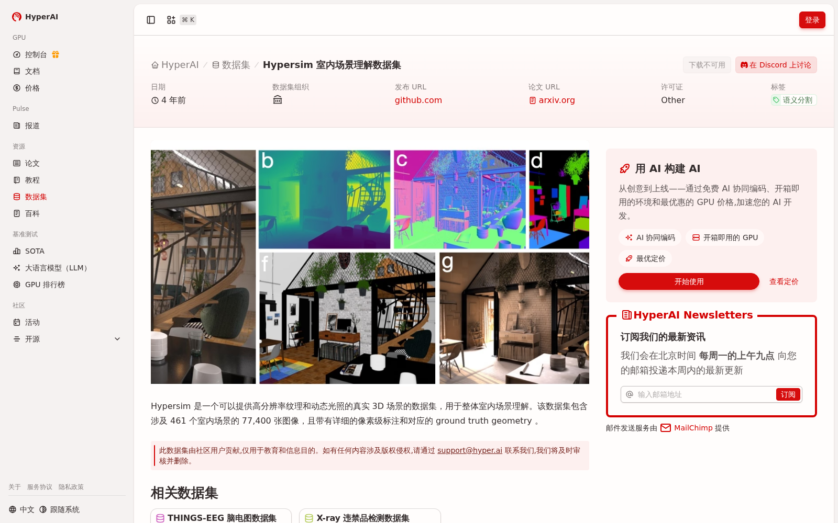This screenshot has height=523, width=838.
Task: Click the 活动 calendar icon
Action: tap(17, 322)
